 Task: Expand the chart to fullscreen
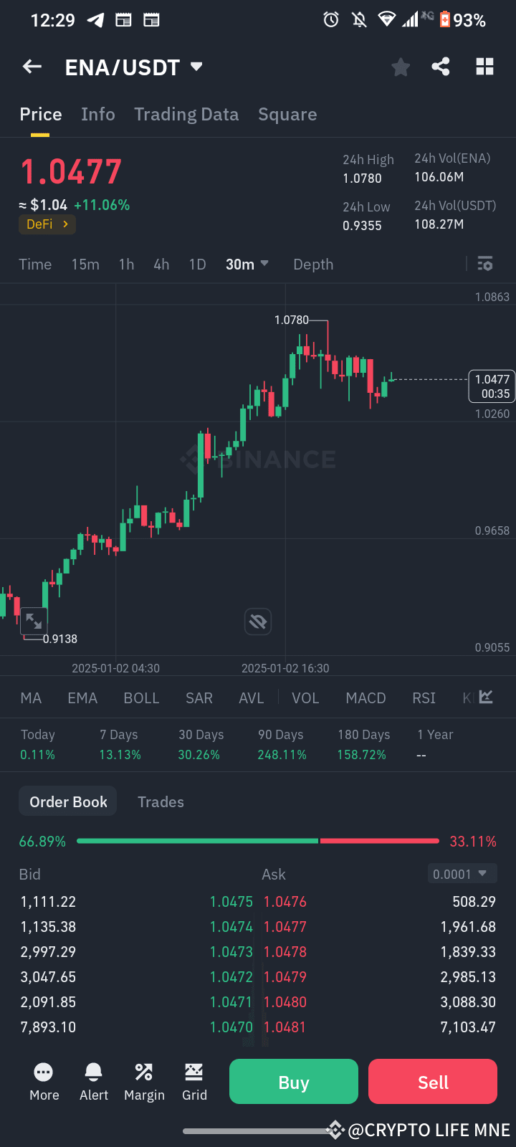click(34, 621)
